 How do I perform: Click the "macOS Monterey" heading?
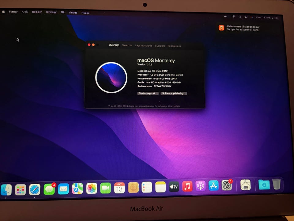click(x=156, y=60)
